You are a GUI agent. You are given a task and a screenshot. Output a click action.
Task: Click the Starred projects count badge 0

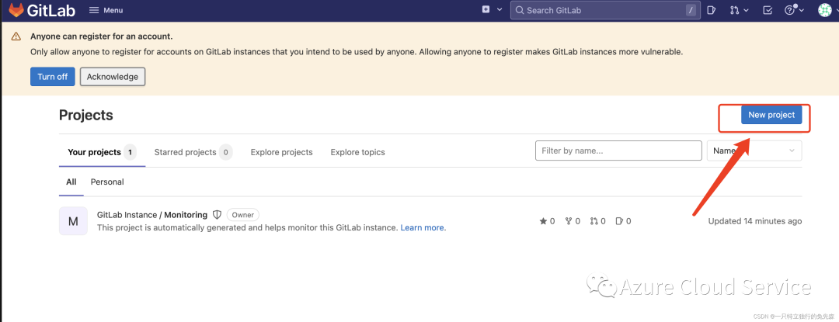click(x=226, y=152)
